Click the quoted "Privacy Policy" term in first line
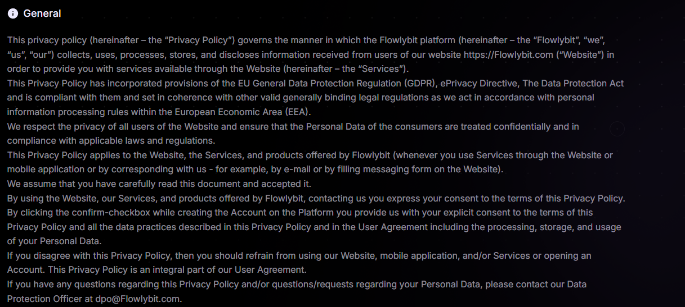 point(198,40)
